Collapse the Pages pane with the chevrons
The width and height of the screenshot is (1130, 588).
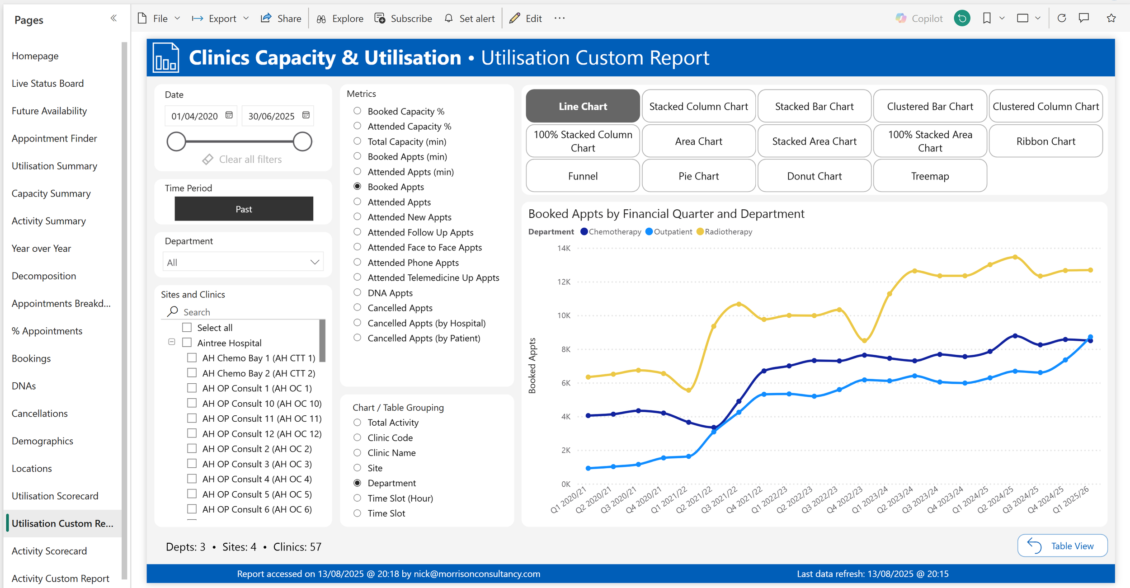(113, 18)
